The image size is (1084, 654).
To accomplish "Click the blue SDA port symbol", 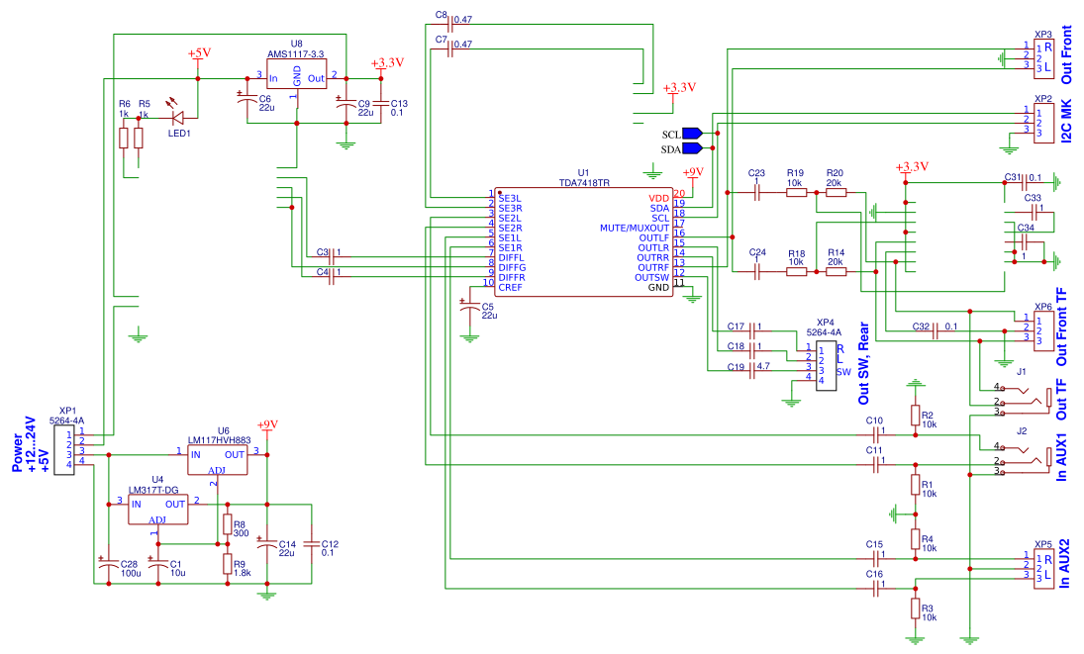I will (692, 147).
